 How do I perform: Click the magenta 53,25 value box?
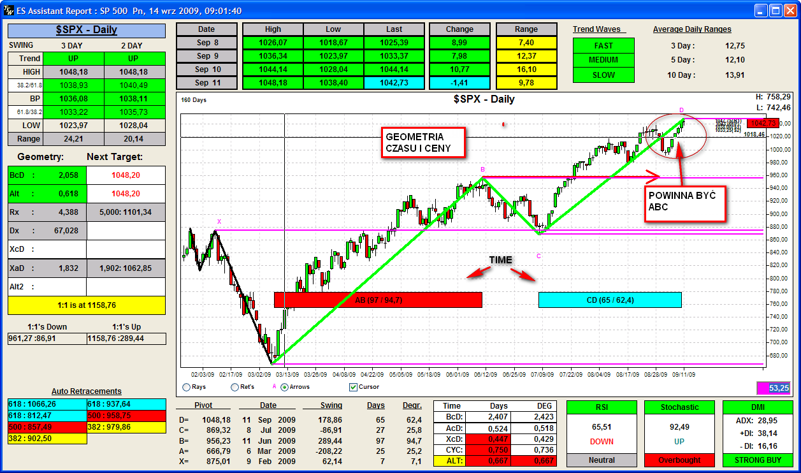773,388
